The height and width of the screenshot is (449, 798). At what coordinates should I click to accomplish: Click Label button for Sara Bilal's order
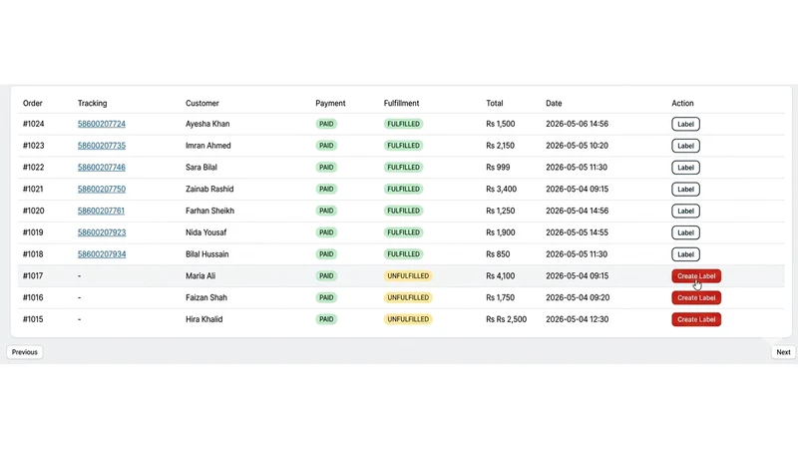[x=685, y=168]
